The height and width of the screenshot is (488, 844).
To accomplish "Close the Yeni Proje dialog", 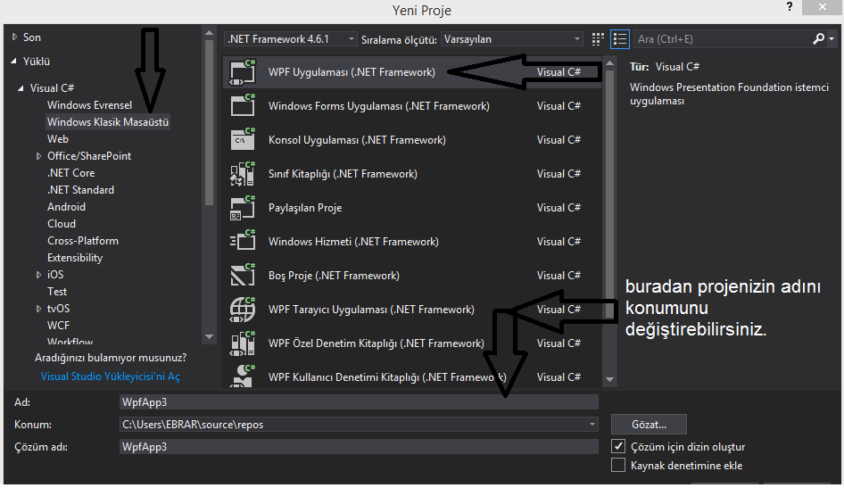I will [822, 7].
